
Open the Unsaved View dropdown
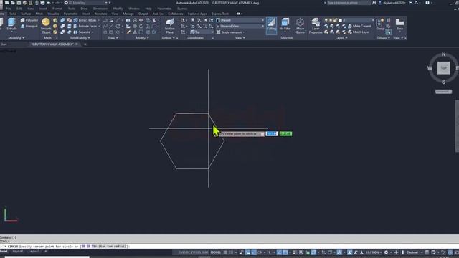click(x=240, y=26)
